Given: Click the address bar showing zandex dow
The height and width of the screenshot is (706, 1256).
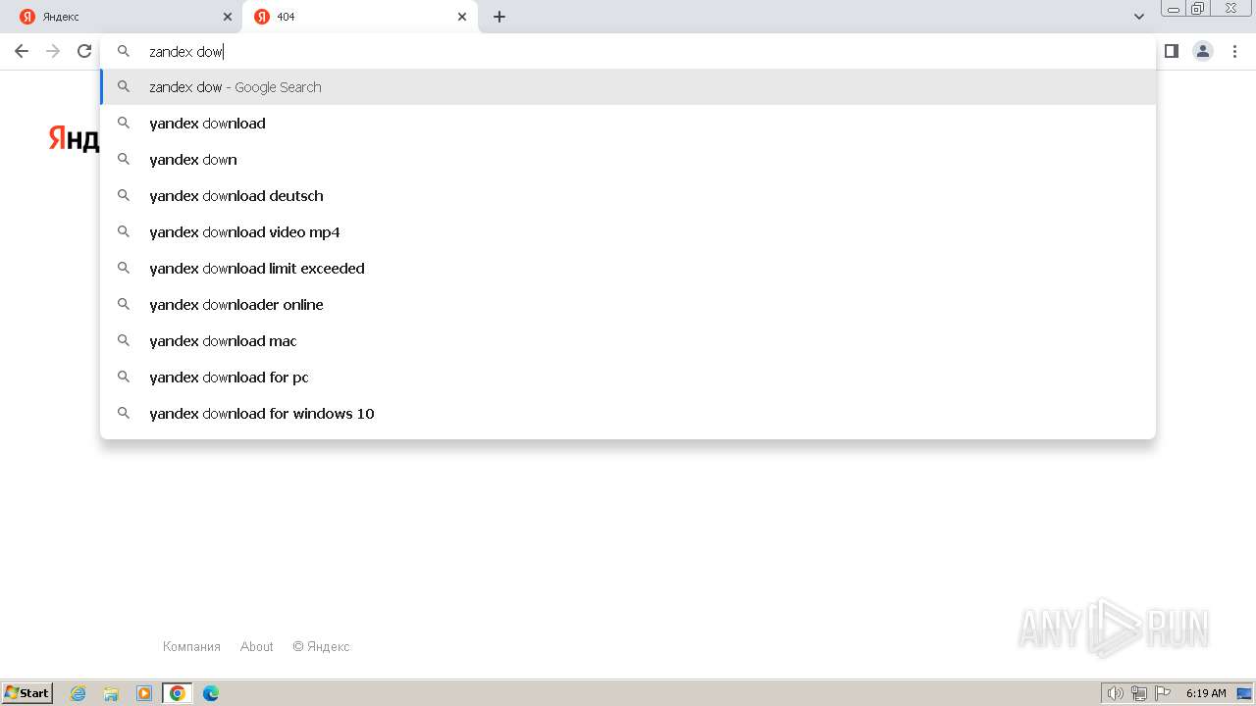Looking at the screenshot, I should [x=628, y=51].
